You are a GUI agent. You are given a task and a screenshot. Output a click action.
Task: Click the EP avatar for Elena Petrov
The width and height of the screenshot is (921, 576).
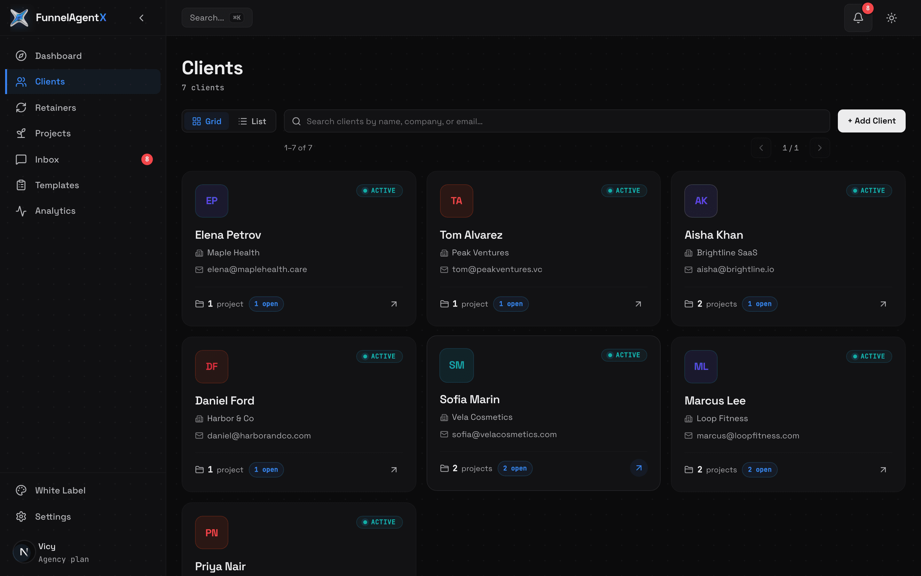(x=212, y=201)
